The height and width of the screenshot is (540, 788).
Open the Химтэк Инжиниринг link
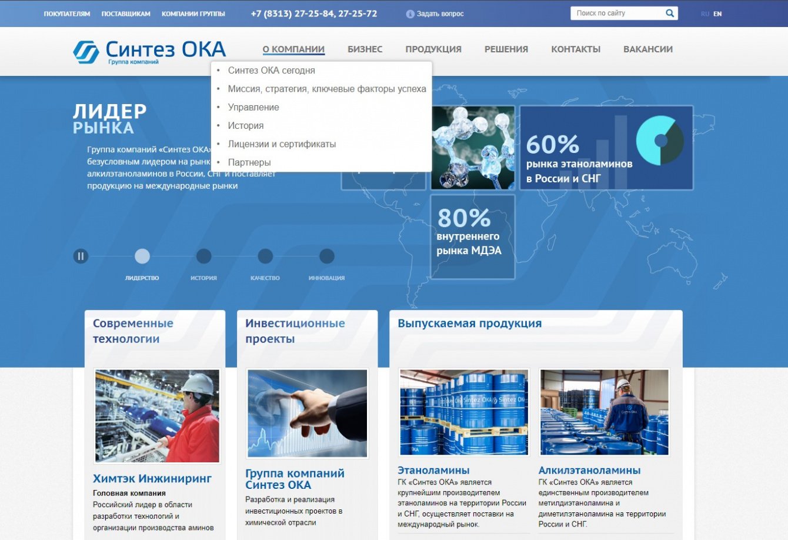click(152, 479)
